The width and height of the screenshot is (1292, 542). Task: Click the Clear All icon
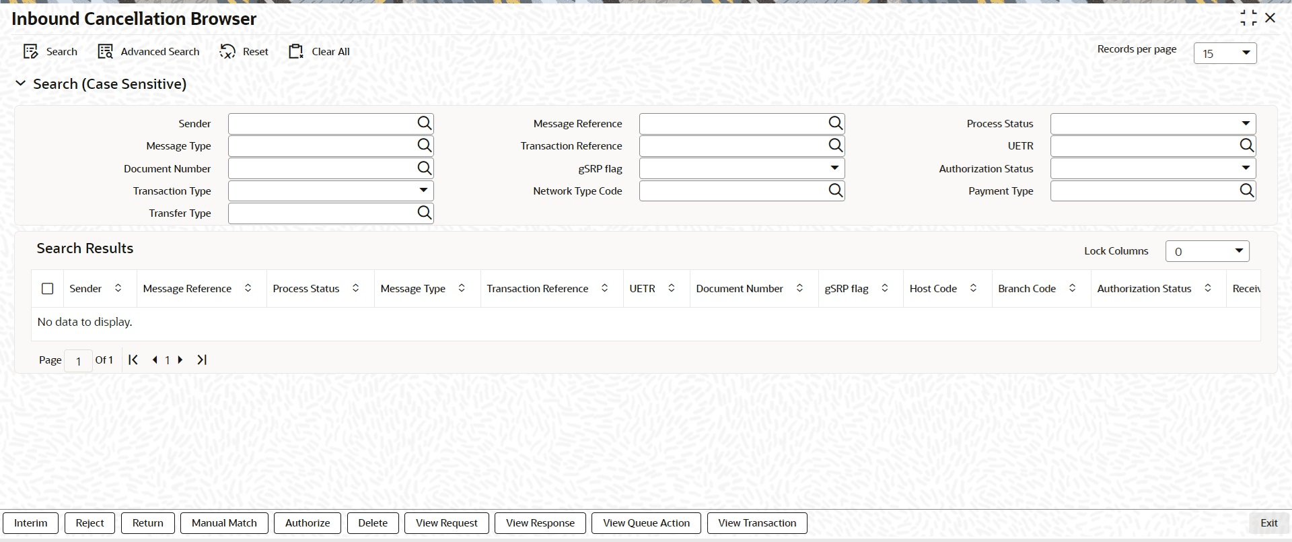pyautogui.click(x=296, y=52)
